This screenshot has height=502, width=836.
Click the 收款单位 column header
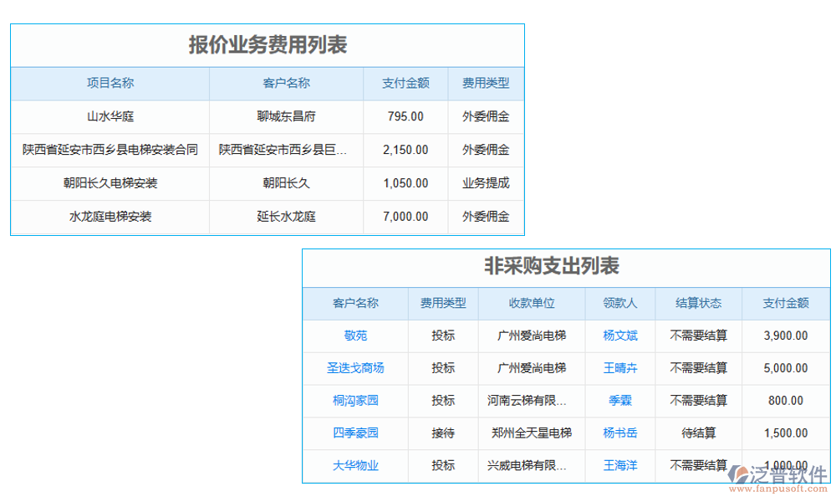530,303
